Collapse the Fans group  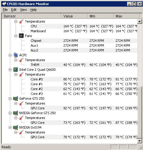tap(16, 36)
